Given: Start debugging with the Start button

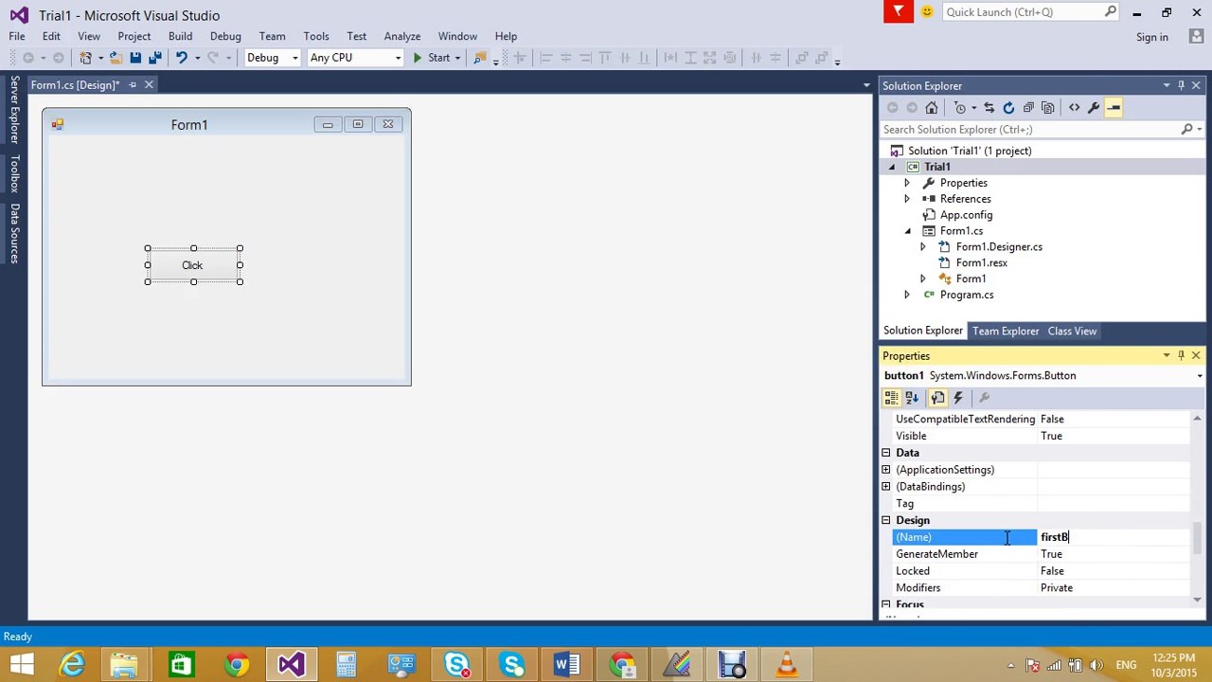Looking at the screenshot, I should 431,58.
